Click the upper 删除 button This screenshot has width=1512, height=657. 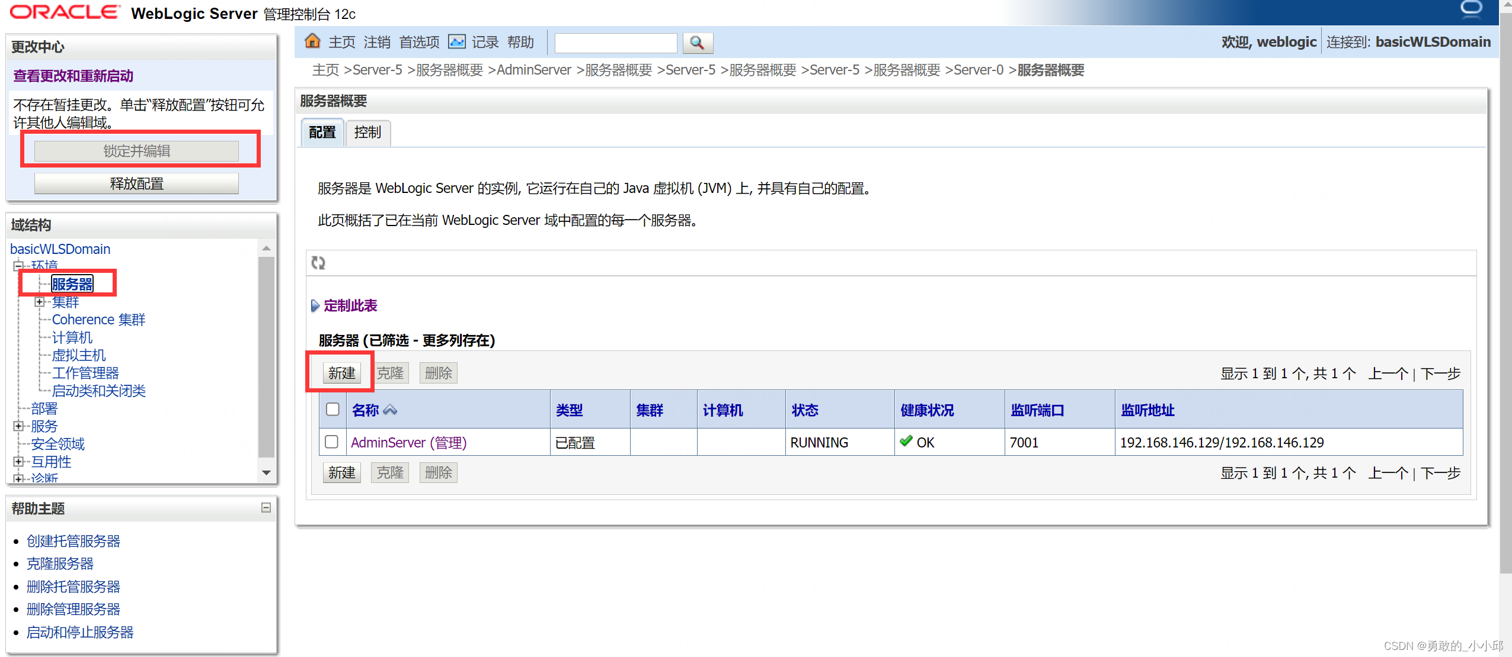(439, 373)
